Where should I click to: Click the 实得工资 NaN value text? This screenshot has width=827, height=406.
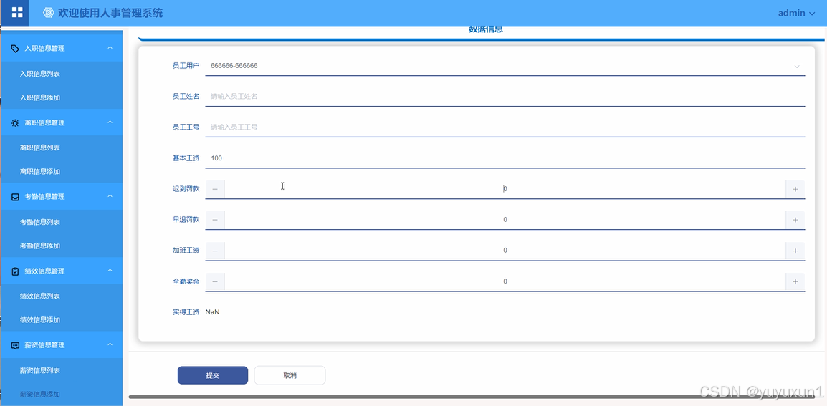pos(213,312)
